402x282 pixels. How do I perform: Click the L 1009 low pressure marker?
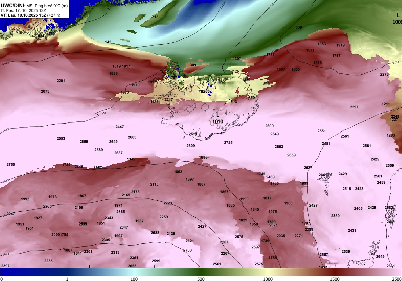pyautogui.click(x=398, y=19)
